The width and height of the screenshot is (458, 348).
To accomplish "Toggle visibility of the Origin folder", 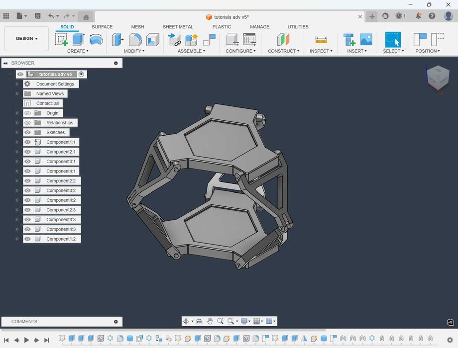I will pyautogui.click(x=27, y=113).
